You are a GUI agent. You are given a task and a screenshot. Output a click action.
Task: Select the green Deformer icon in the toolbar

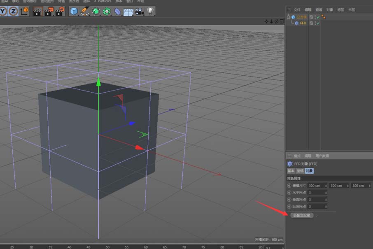[x=95, y=11]
